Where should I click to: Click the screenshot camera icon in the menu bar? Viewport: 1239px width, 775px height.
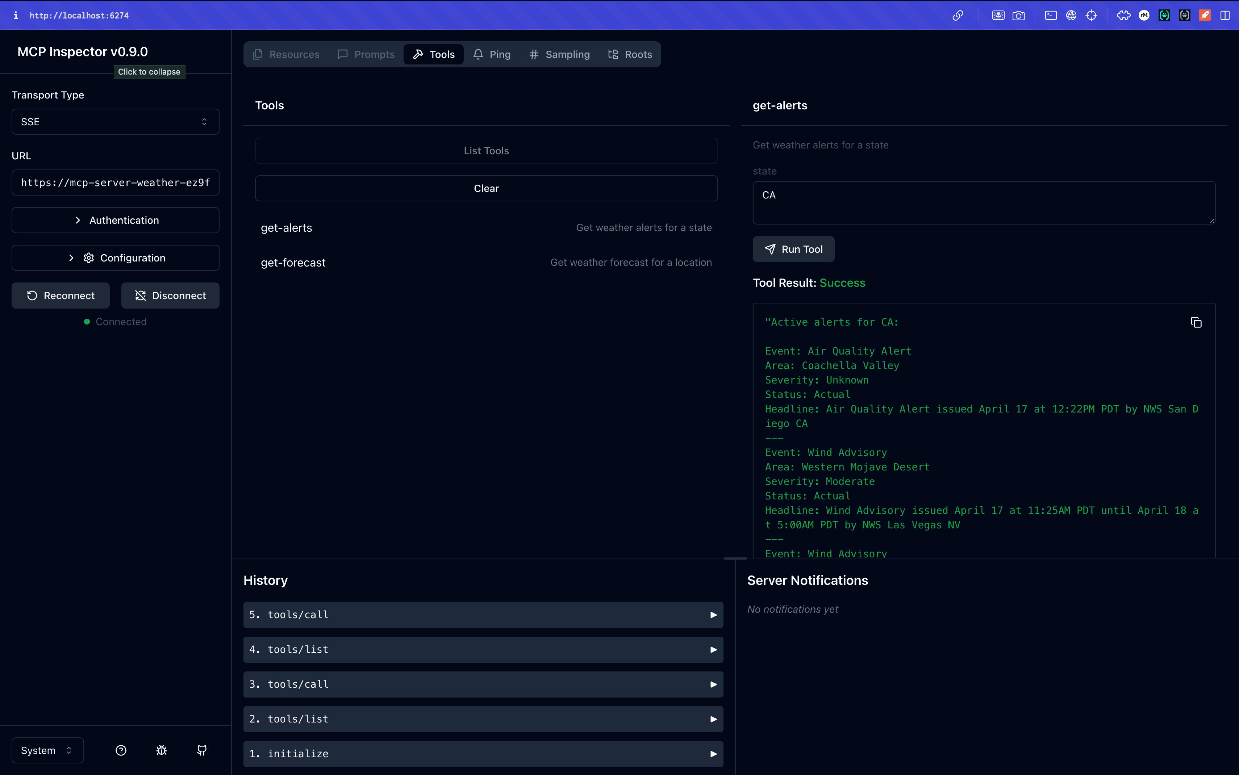pos(1019,15)
